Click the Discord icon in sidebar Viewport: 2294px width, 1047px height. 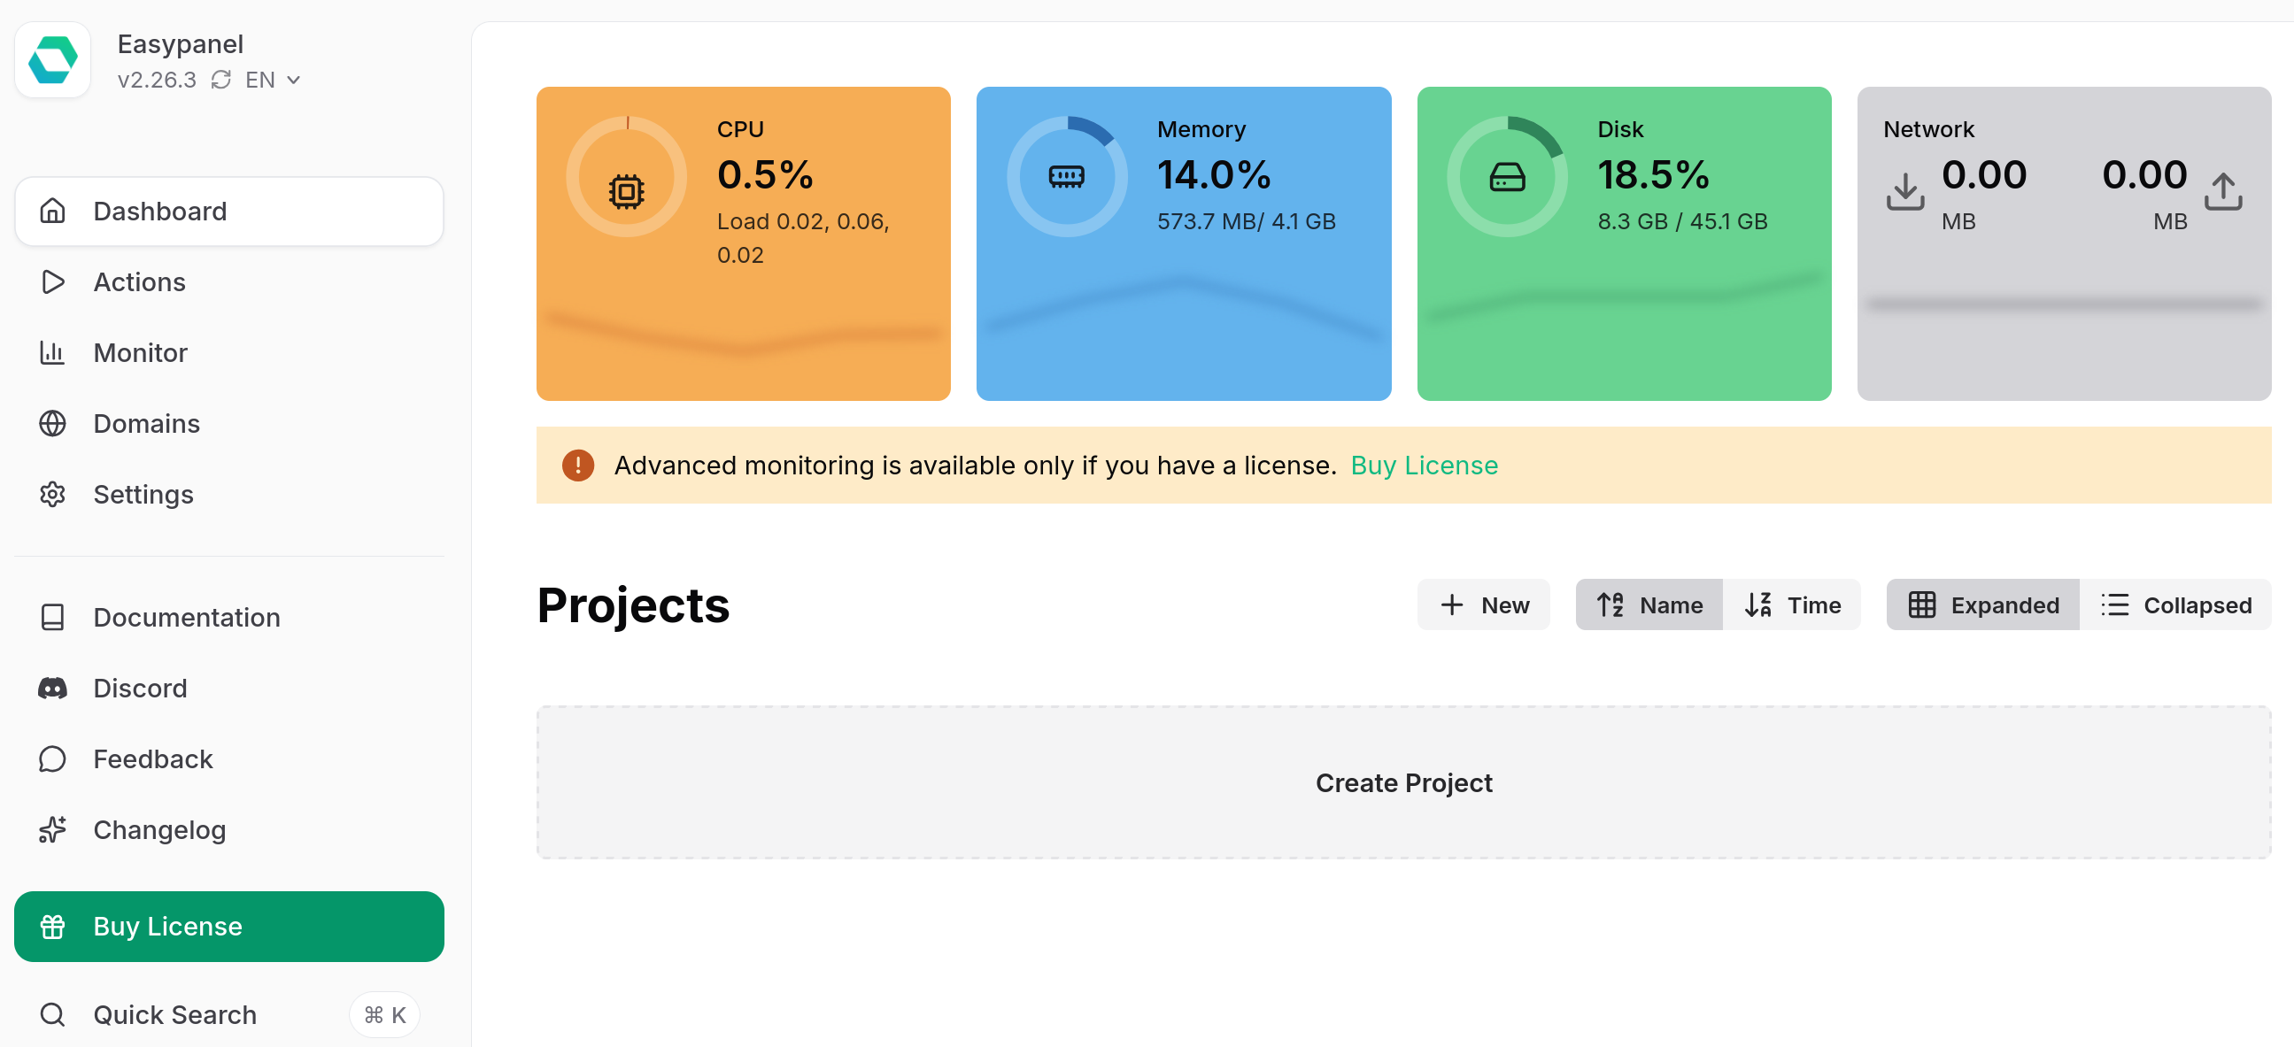point(53,688)
